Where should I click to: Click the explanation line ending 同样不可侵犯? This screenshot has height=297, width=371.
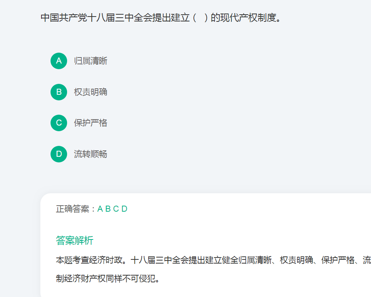[x=108, y=279]
